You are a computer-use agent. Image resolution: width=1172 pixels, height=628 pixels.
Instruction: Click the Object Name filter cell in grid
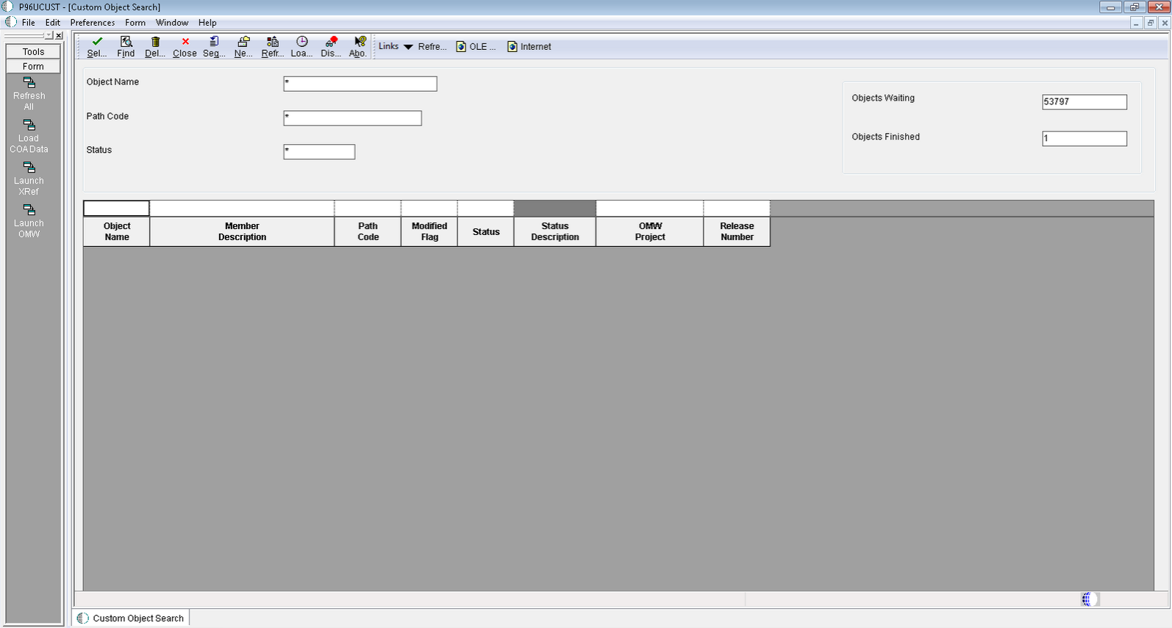coord(116,209)
